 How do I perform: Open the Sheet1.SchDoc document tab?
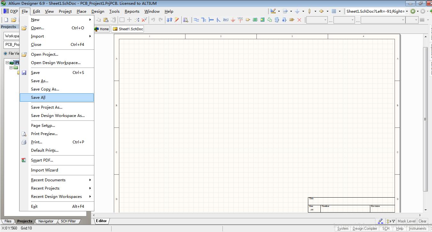click(x=128, y=29)
